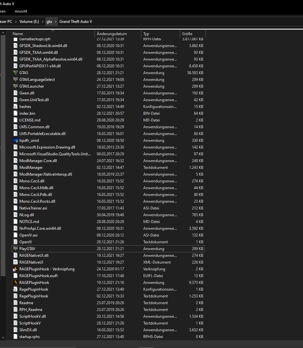Click the RAGEPluginHook - Verknüpfung shortcut icon

click(x=15, y=269)
